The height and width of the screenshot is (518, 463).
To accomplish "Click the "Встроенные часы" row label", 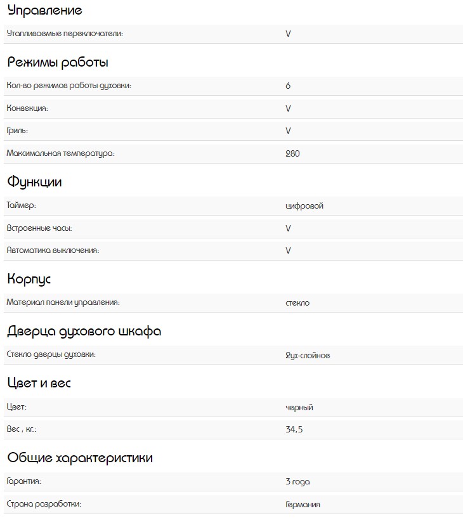I will pyautogui.click(x=35, y=228).
